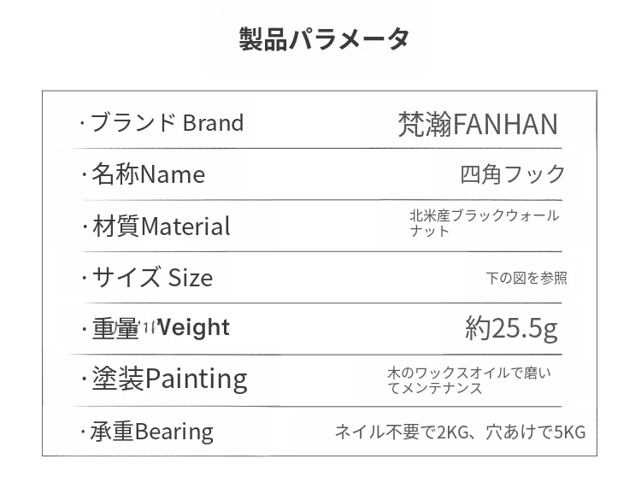The height and width of the screenshot is (494, 641).
Task: Click the 北米産ブラックウォールナット material text
Action: [484, 216]
